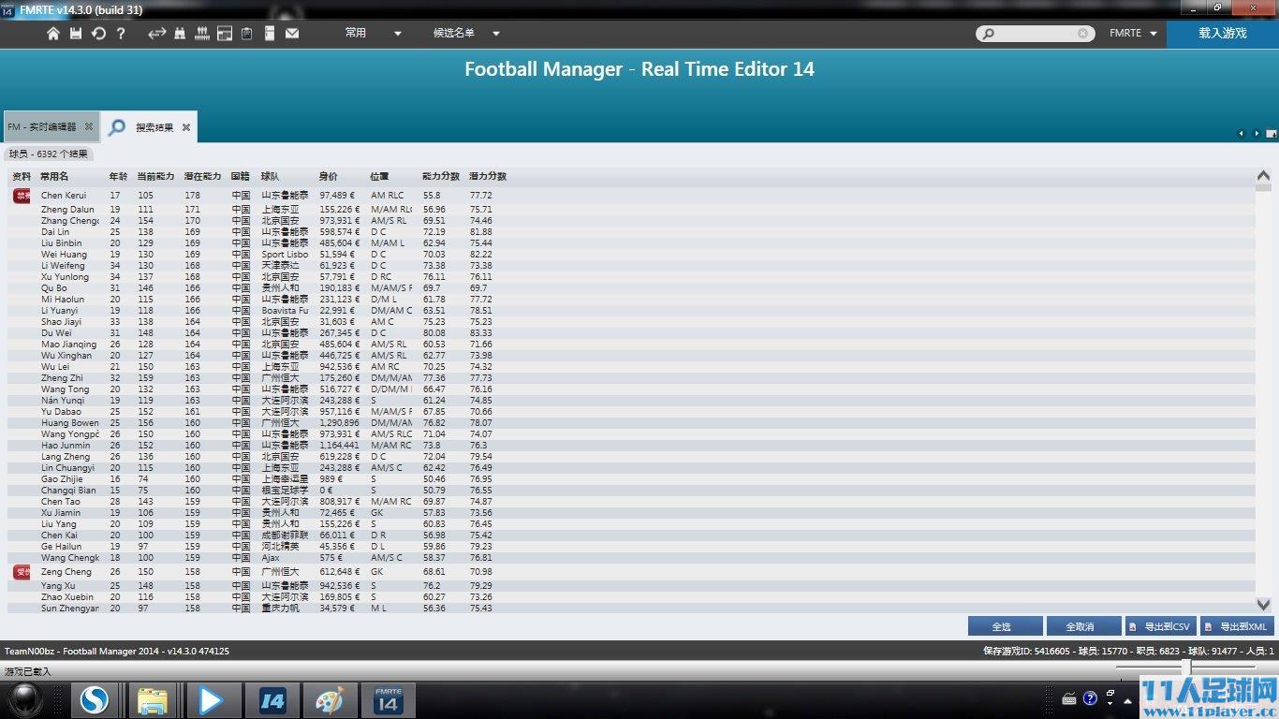
Task: Select the Dai Lin player row
Action: [x=631, y=232]
